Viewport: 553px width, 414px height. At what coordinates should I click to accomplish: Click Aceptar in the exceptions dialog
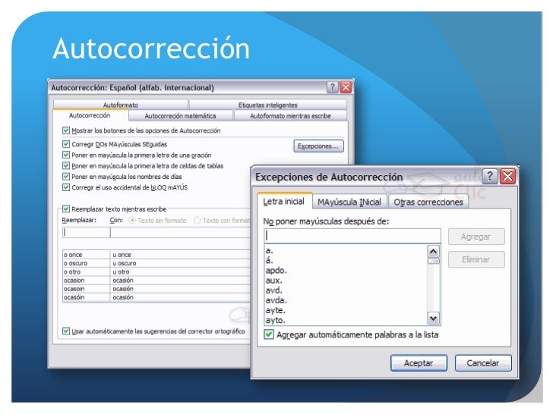[x=419, y=363]
